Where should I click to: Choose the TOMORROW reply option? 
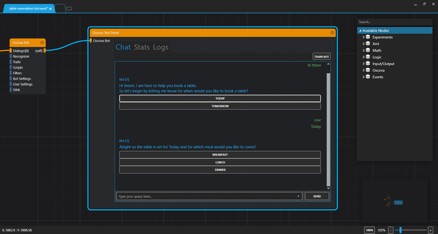point(220,106)
